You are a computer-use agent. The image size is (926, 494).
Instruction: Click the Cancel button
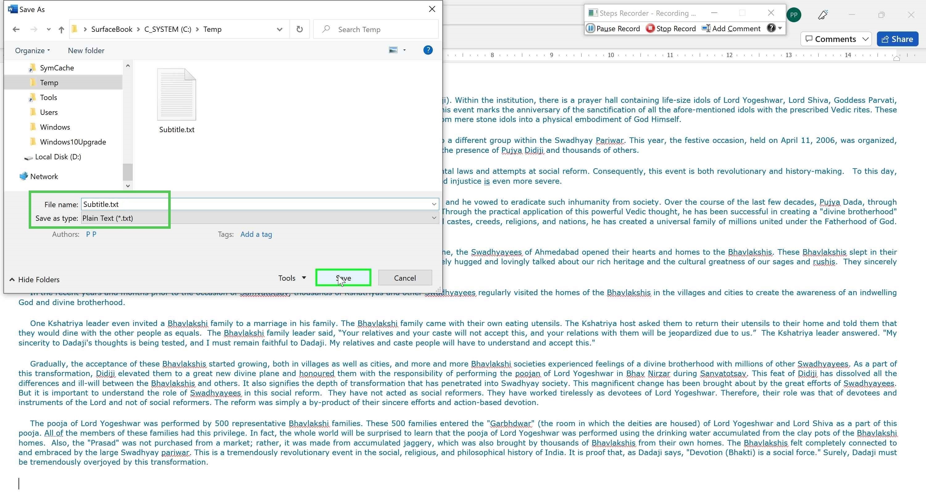[x=405, y=278]
